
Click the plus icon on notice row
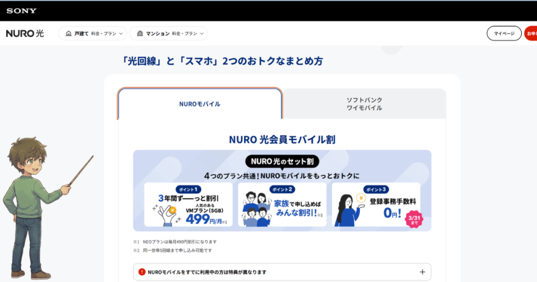click(422, 272)
